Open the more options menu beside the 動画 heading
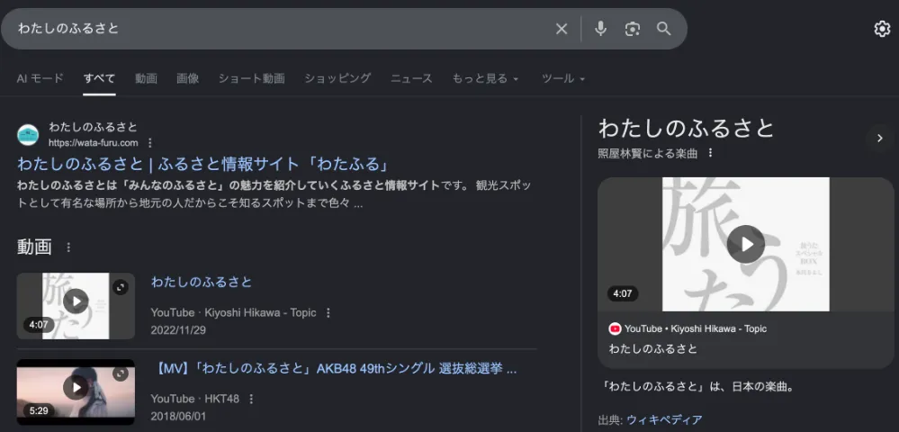 coord(68,247)
